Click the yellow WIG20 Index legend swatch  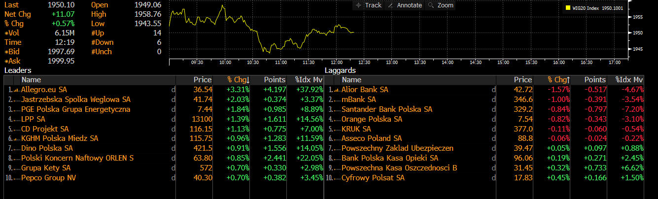[568, 8]
